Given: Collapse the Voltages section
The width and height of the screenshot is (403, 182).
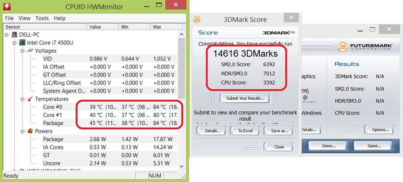Looking at the screenshot, I should tap(22, 51).
